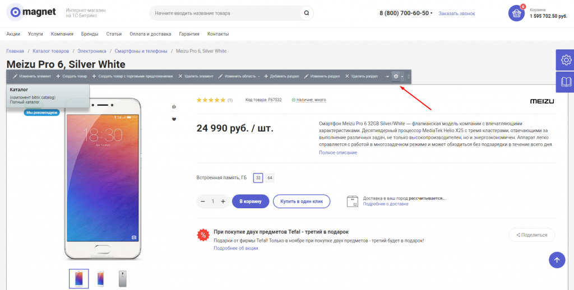574x290 pixels.
Task: Select the second angled phone thumbnail
Action: [101, 279]
